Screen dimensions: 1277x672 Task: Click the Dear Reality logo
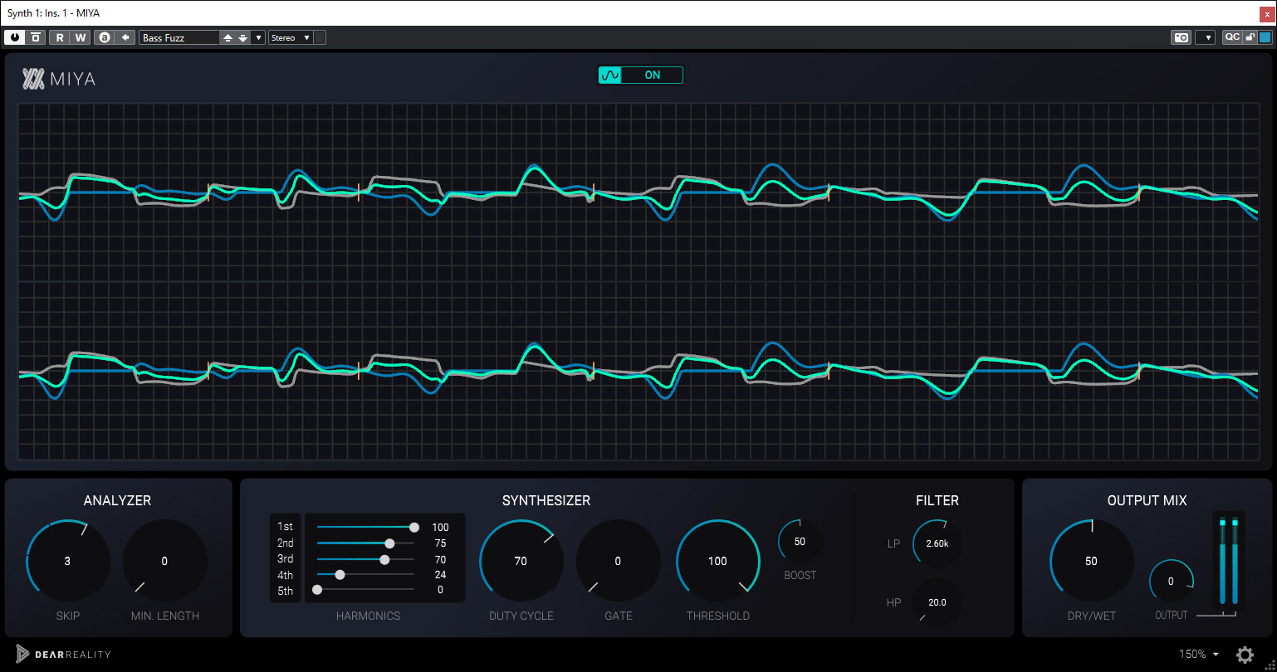tap(63, 655)
